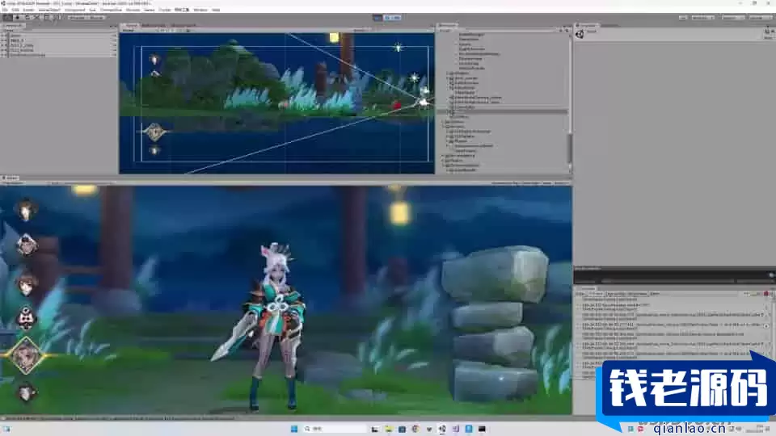Open the terminal icon in the taskbar
The width and height of the screenshot is (776, 436).
(482, 429)
